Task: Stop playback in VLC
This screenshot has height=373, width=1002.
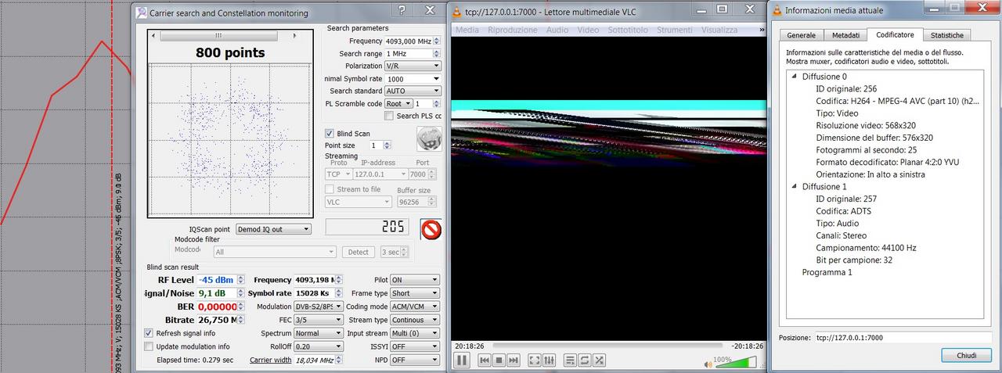Action: (499, 360)
